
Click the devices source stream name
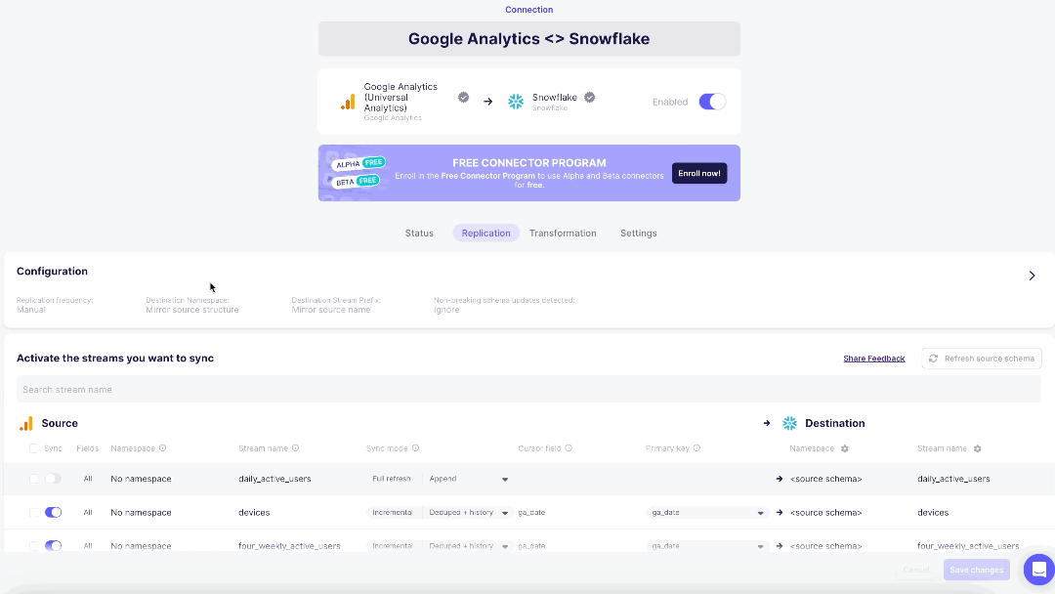[x=254, y=513]
